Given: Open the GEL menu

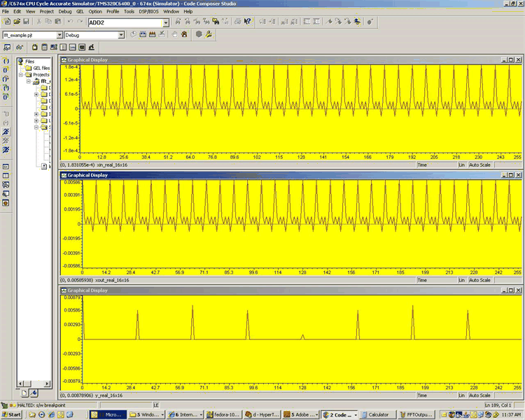Looking at the screenshot, I should (80, 12).
